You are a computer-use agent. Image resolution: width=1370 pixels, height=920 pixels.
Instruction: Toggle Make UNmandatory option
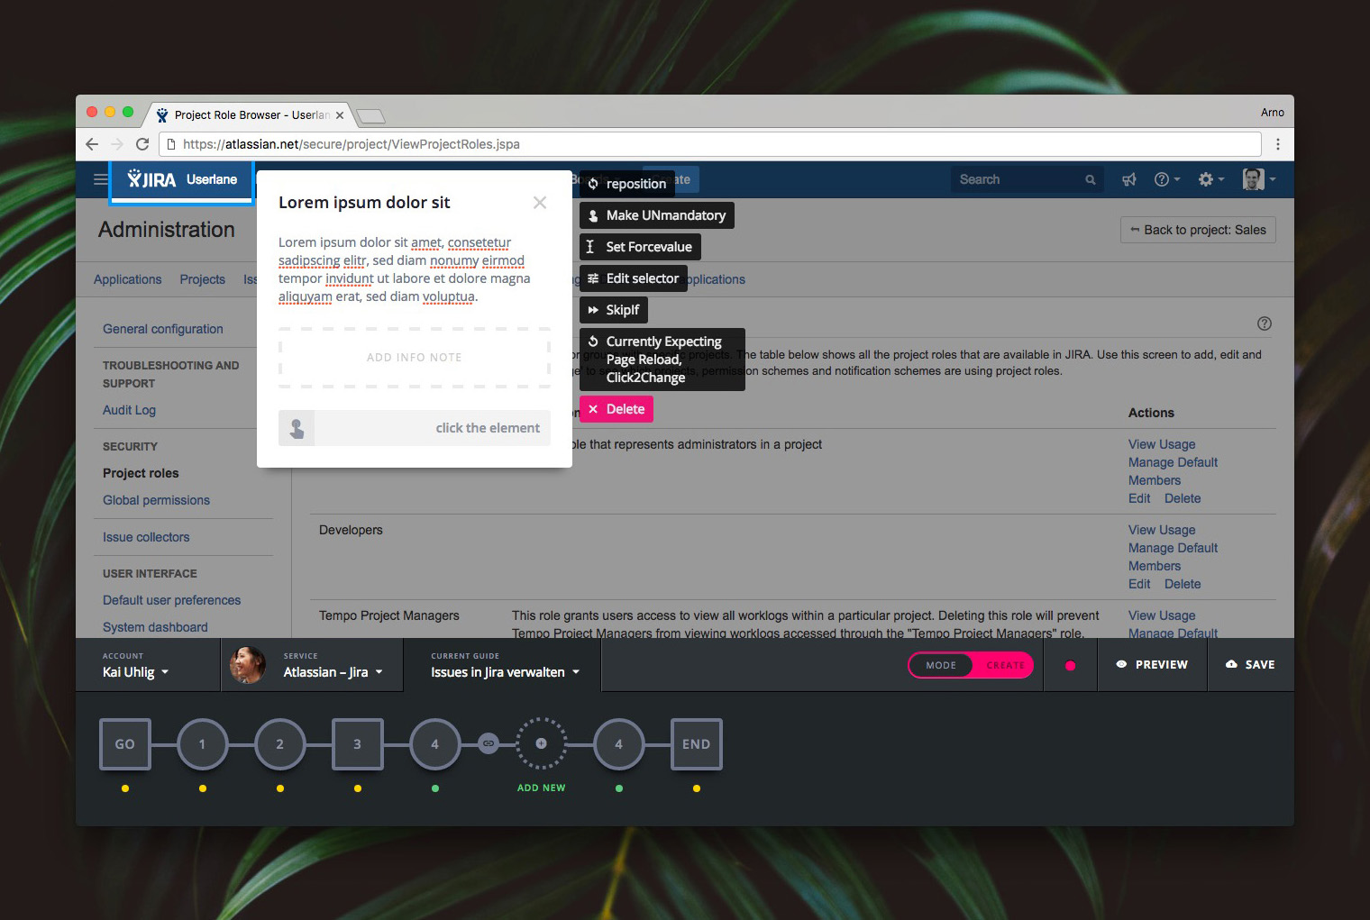(x=656, y=215)
